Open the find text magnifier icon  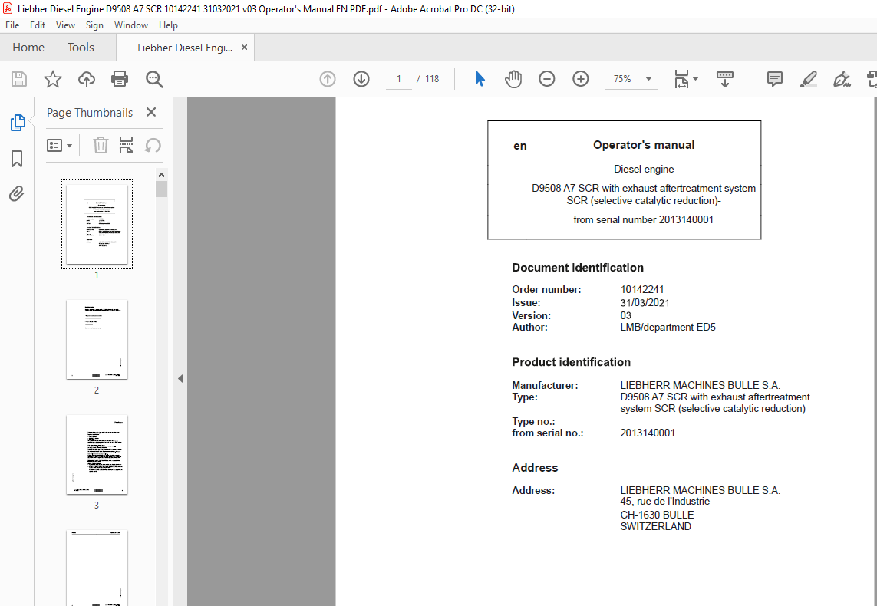click(x=154, y=79)
